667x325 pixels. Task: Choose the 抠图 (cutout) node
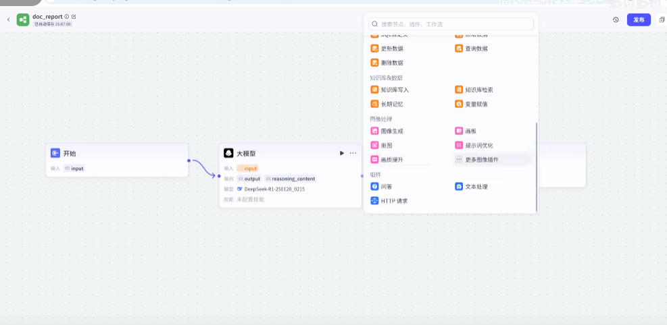(387, 145)
